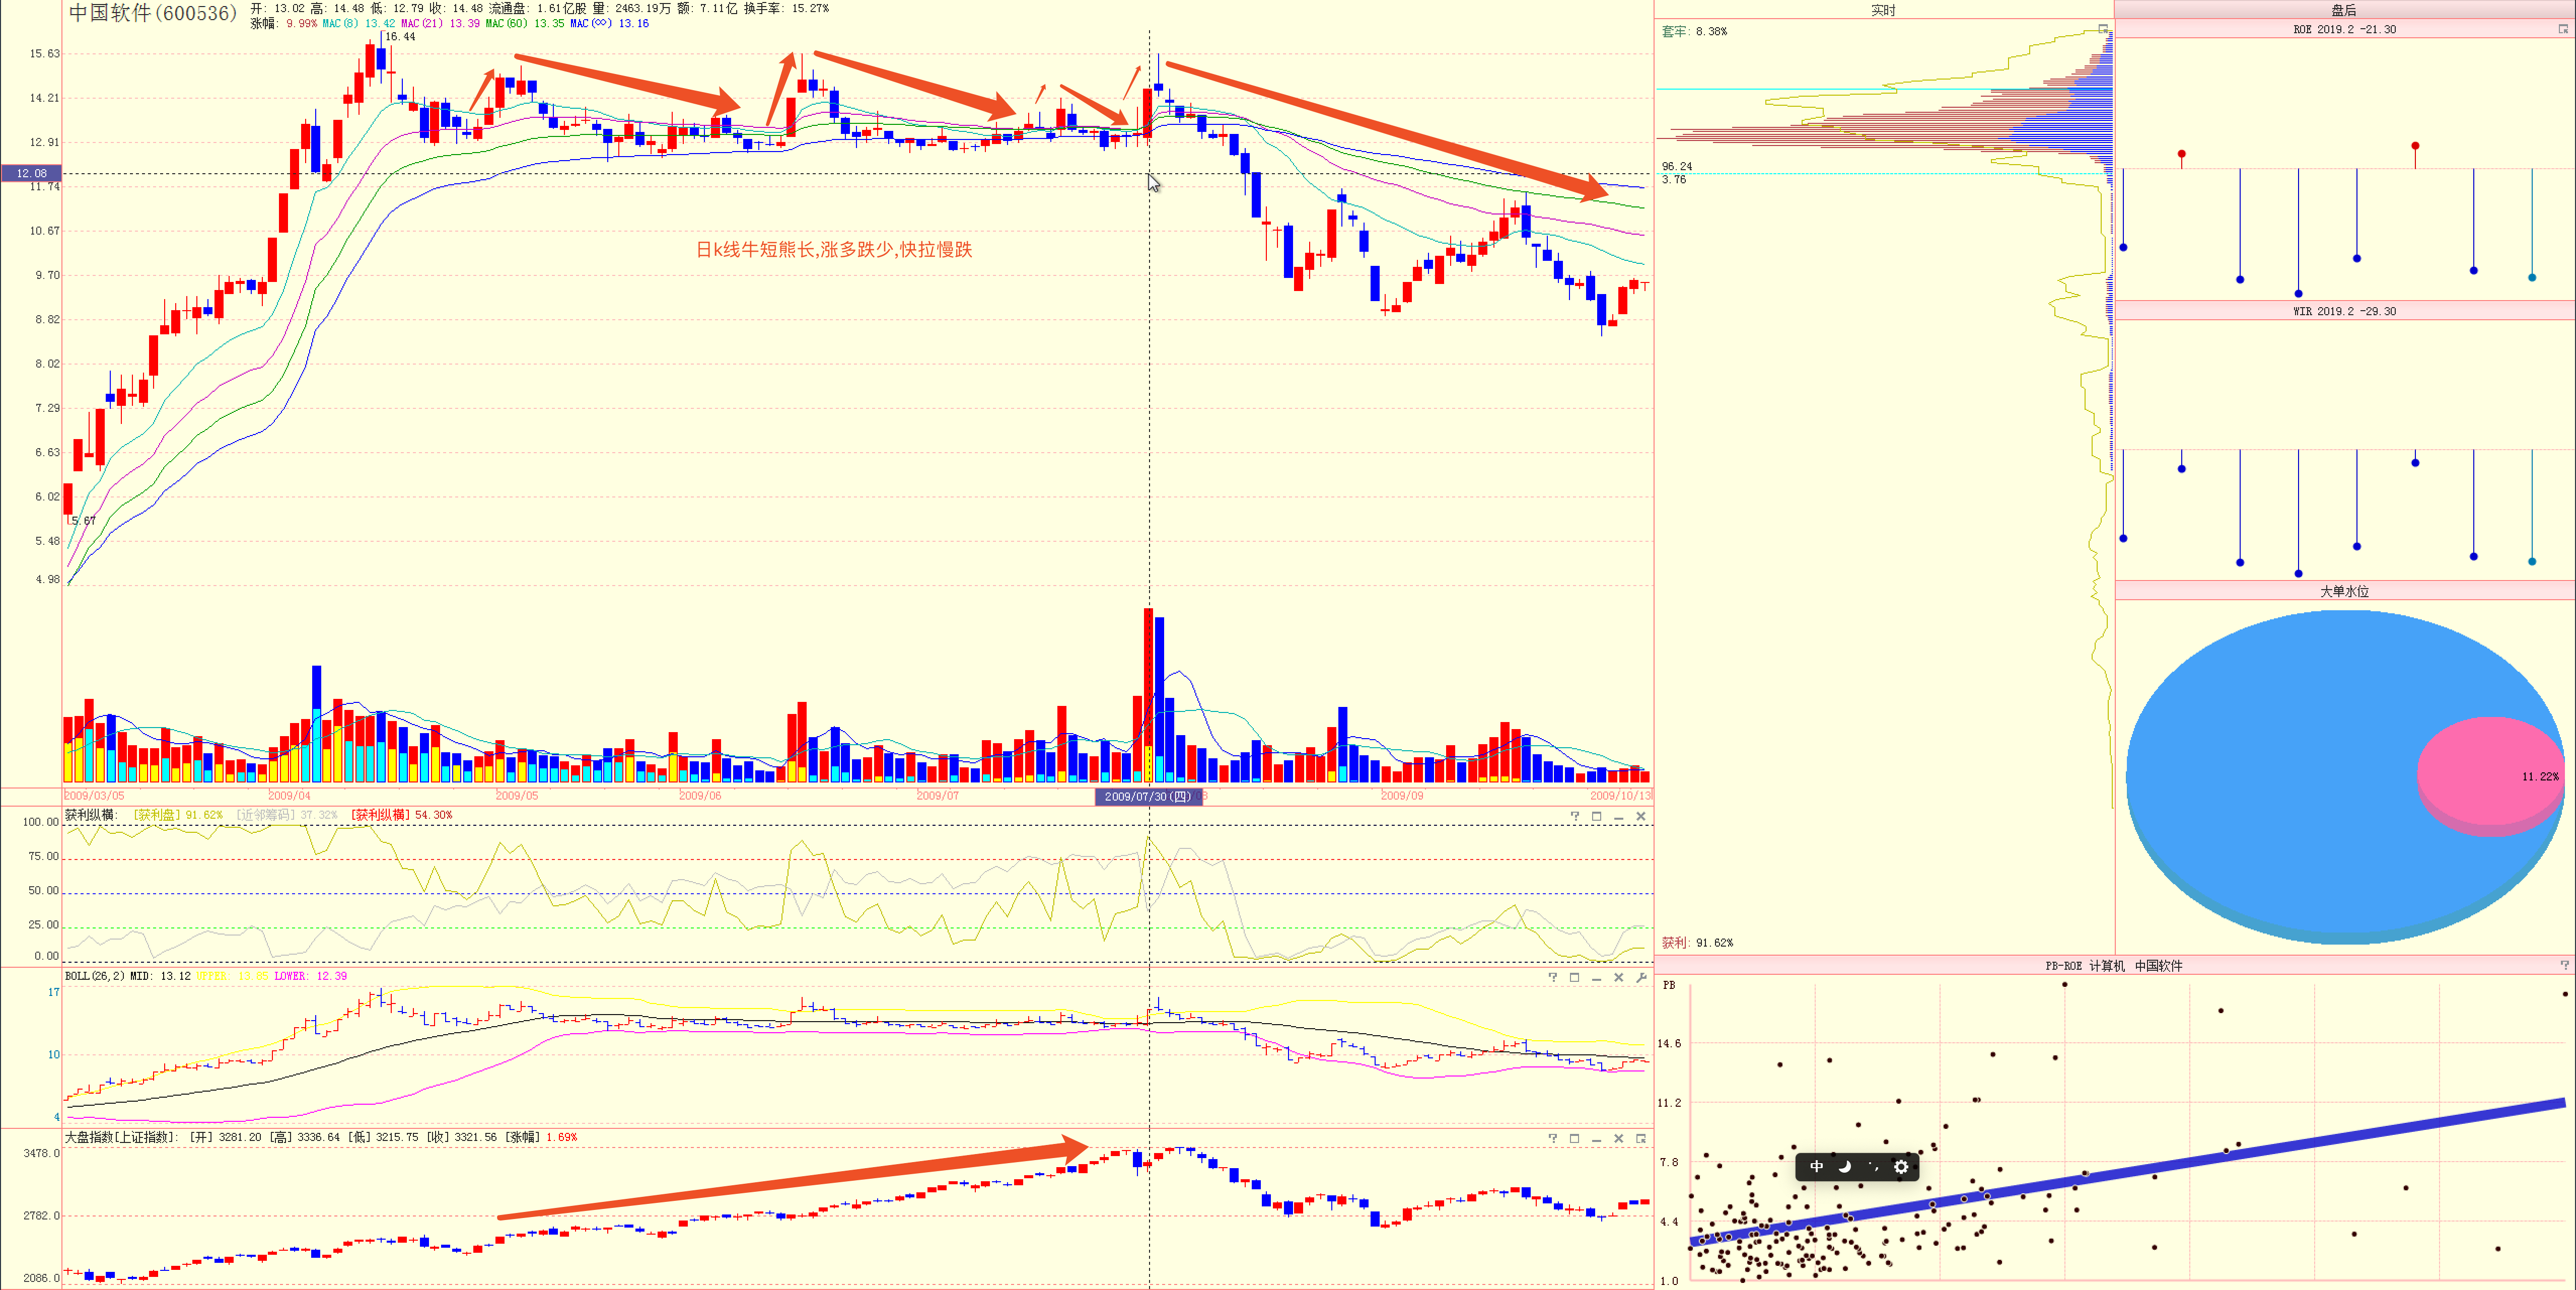Viewport: 2576px width, 1290px height.
Task: Maximize the 大盘指数 index panel
Action: [1575, 1138]
